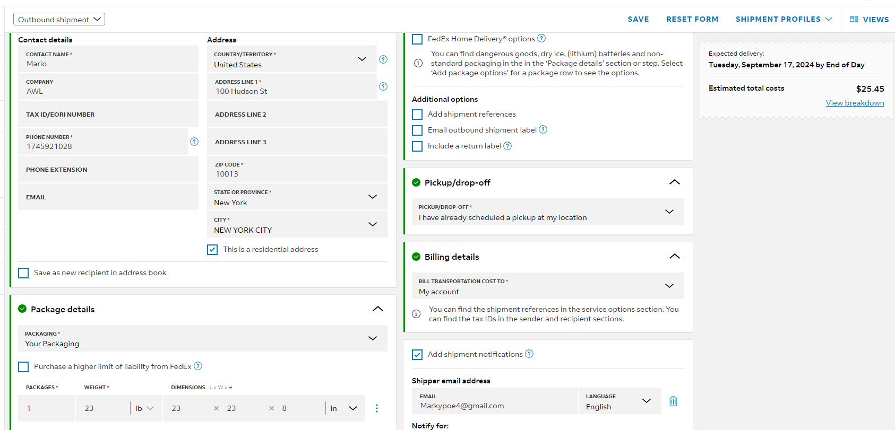895x430 pixels.
Task: Click the Weight value field
Action: [x=103, y=408]
